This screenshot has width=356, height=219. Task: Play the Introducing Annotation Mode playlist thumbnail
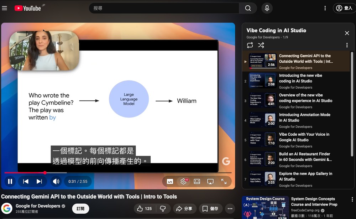coord(262,120)
